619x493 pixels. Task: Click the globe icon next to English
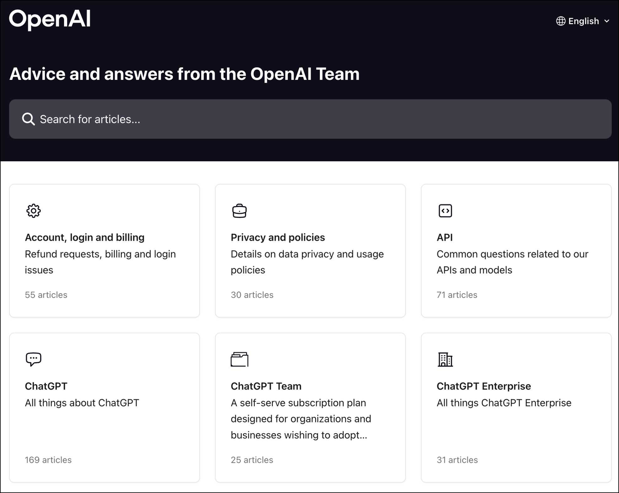560,21
